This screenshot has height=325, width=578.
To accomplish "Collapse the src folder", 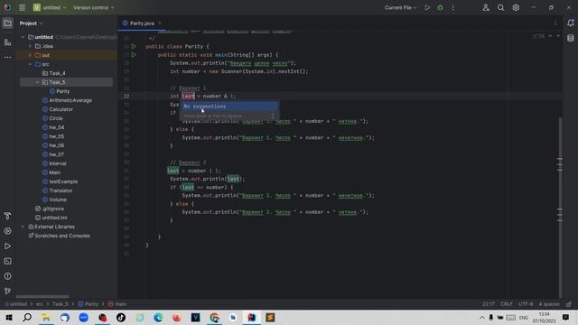I will (x=30, y=64).
